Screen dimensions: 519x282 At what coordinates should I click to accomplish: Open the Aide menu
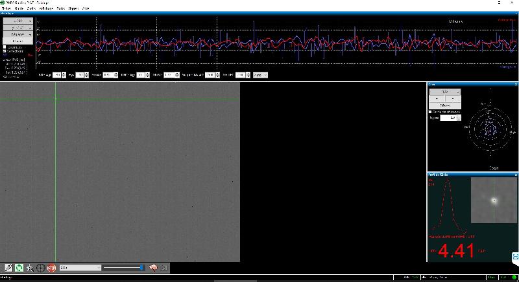(86, 8)
